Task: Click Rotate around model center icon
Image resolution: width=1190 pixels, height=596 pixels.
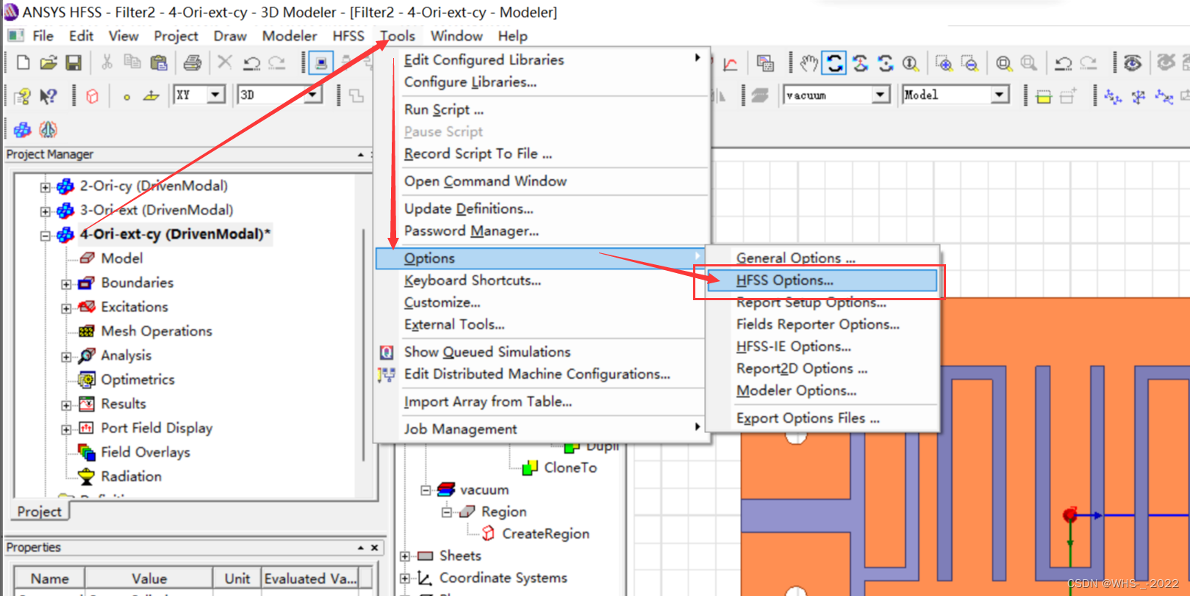Action: click(x=860, y=63)
